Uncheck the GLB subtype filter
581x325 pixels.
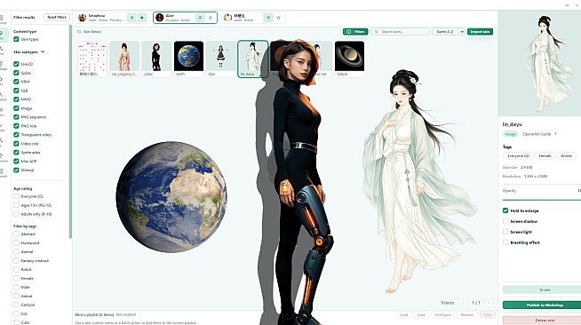[x=16, y=91]
